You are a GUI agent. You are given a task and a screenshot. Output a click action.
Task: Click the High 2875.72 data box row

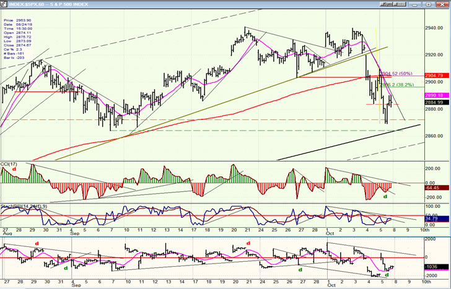pos(17,37)
